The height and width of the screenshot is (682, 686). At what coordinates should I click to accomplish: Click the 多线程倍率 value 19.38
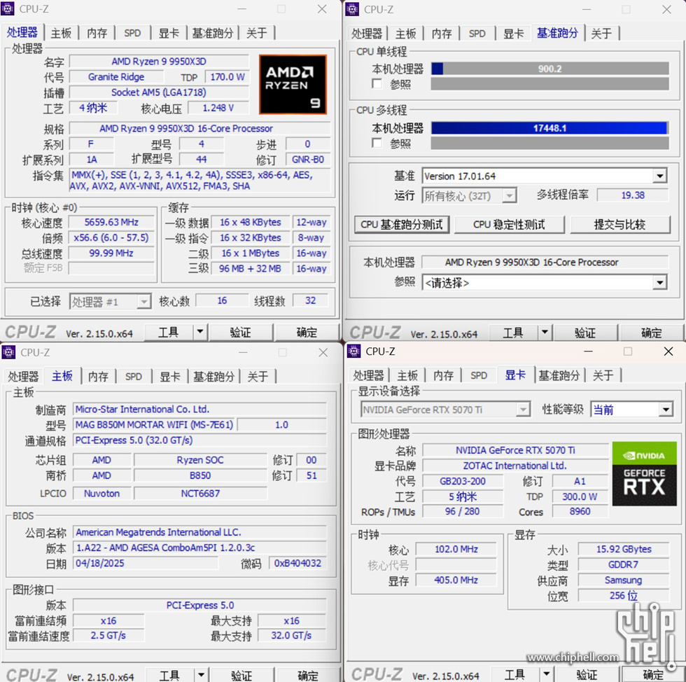pos(633,195)
